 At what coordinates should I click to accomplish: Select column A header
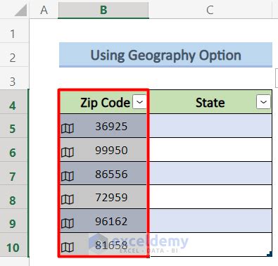point(44,10)
